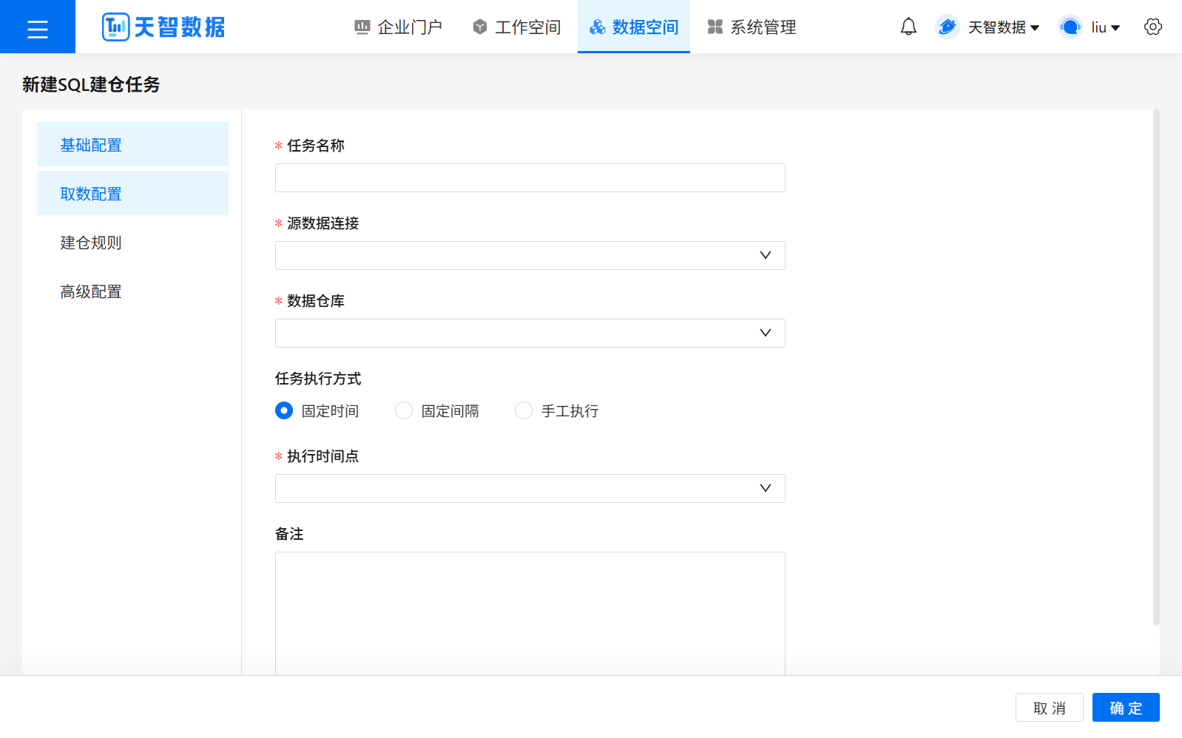Switch to 数据空间 tab
This screenshot has height=738, width=1182.
coord(634,27)
